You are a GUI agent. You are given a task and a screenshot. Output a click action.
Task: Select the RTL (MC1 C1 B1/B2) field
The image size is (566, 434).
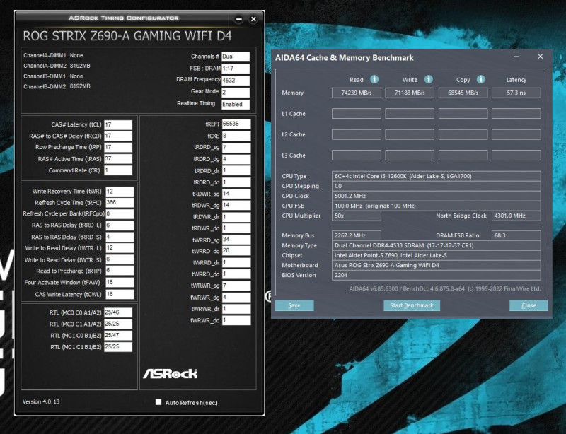(x=118, y=346)
